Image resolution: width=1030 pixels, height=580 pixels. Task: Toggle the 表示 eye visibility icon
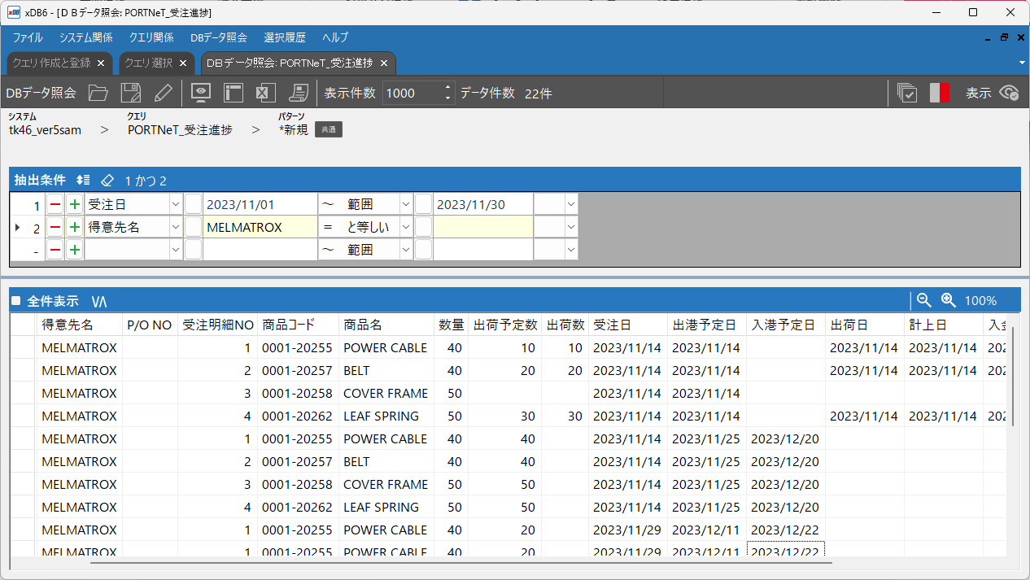1010,93
